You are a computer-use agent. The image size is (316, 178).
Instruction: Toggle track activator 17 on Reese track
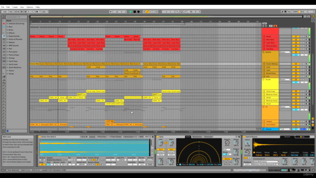(x=296, y=37)
